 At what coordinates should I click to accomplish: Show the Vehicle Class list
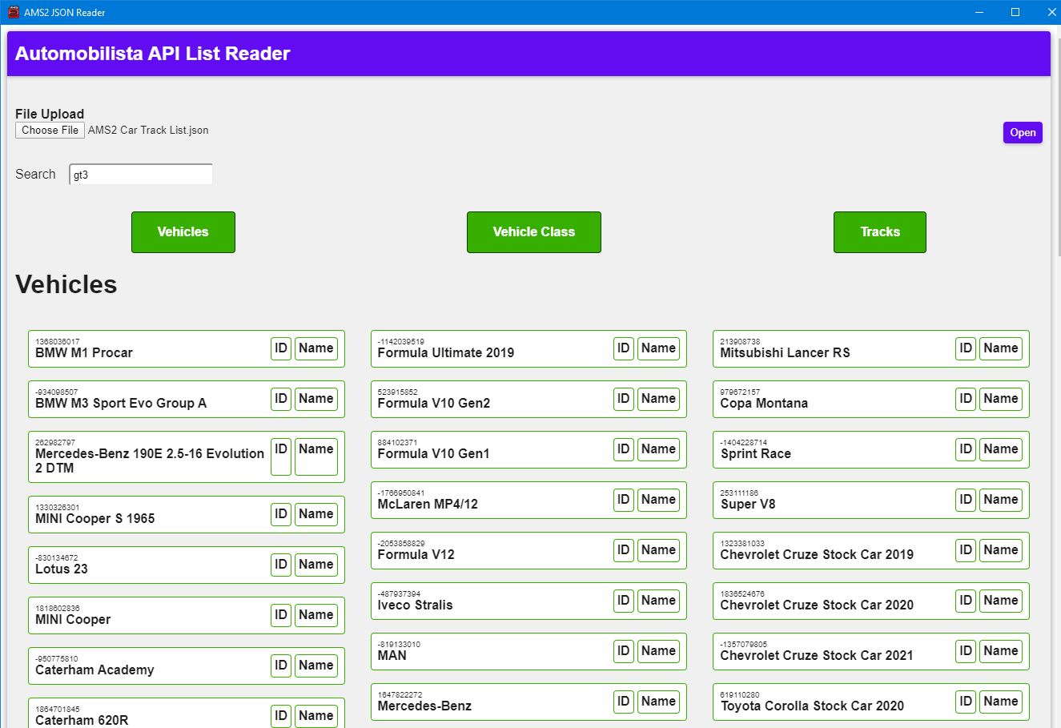[534, 232]
